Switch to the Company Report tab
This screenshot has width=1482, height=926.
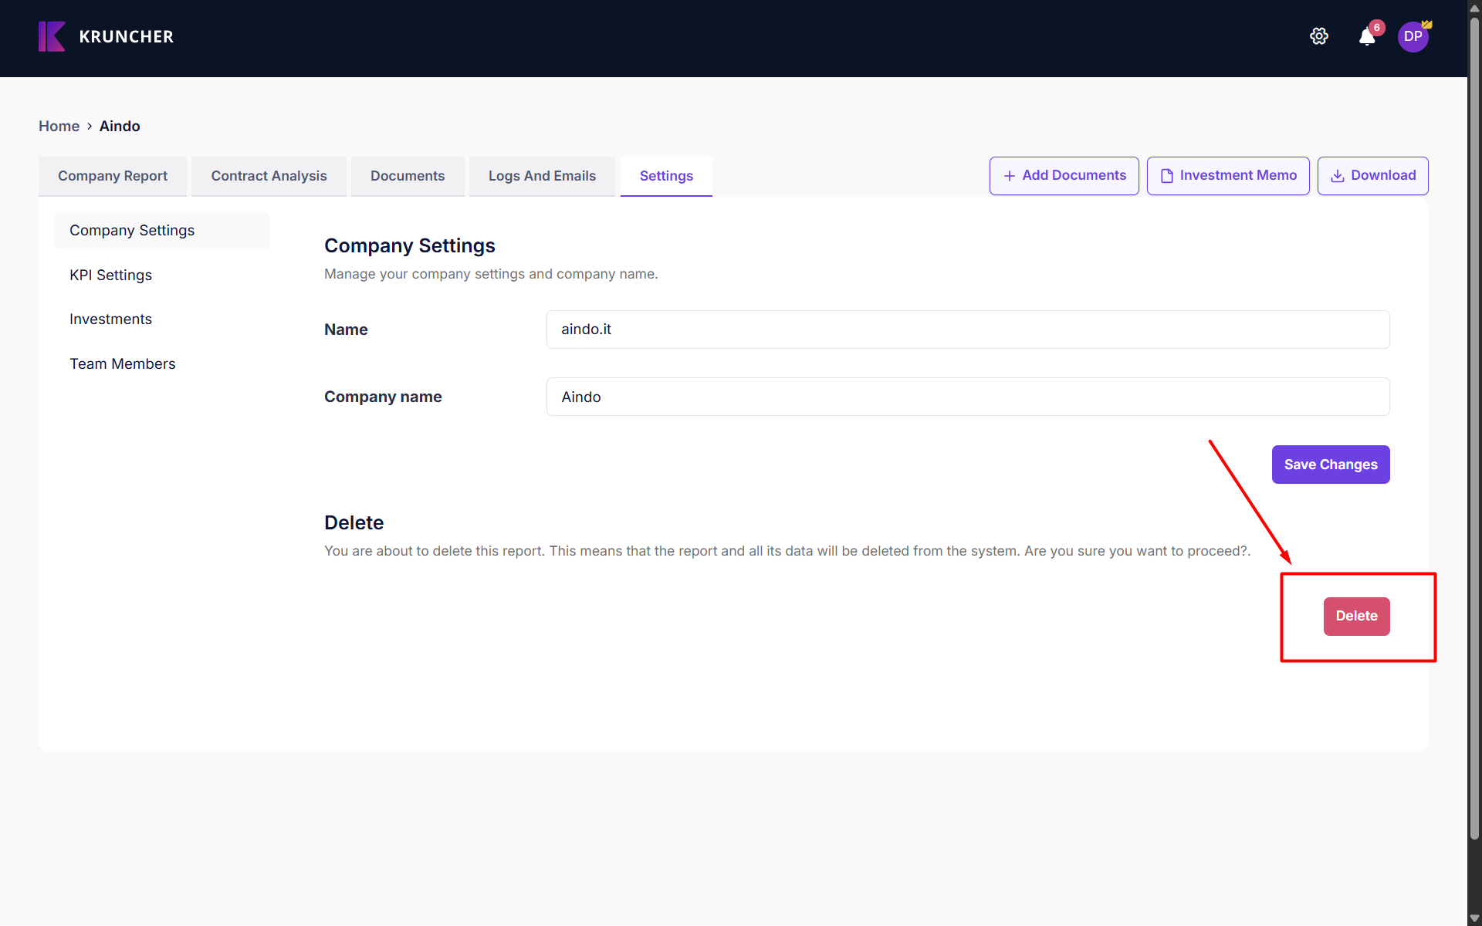point(113,176)
